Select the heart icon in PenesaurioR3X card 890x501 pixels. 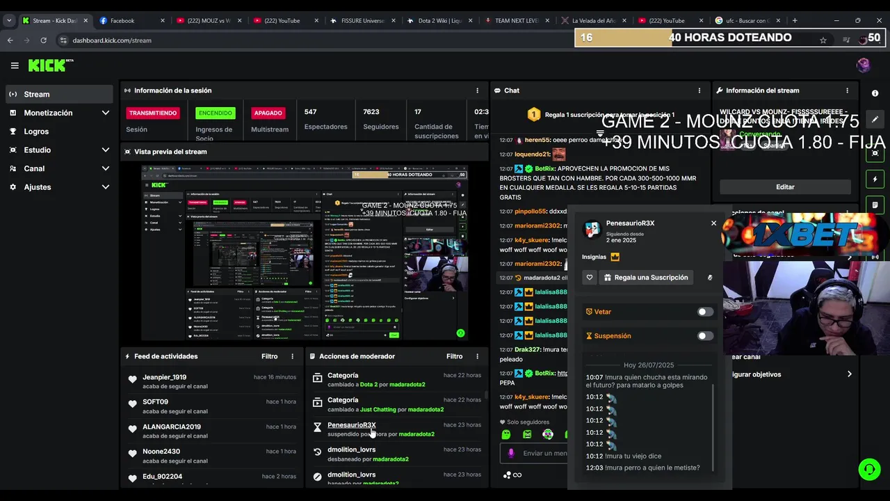(x=590, y=278)
